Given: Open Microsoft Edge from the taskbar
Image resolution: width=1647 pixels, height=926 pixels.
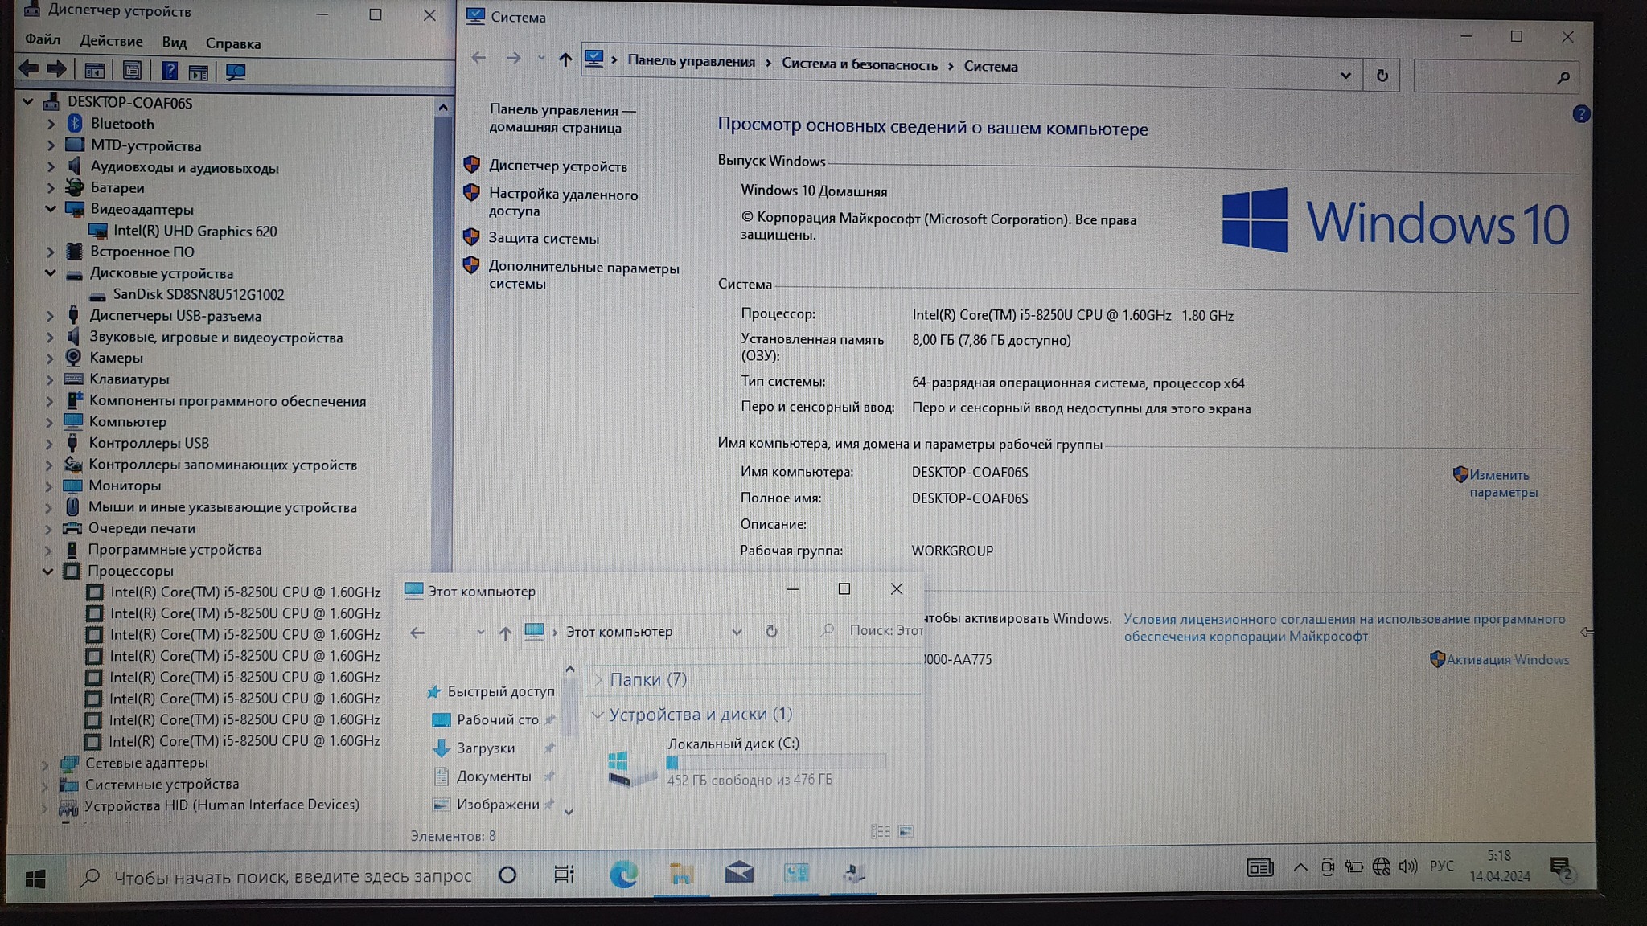Looking at the screenshot, I should tap(623, 874).
